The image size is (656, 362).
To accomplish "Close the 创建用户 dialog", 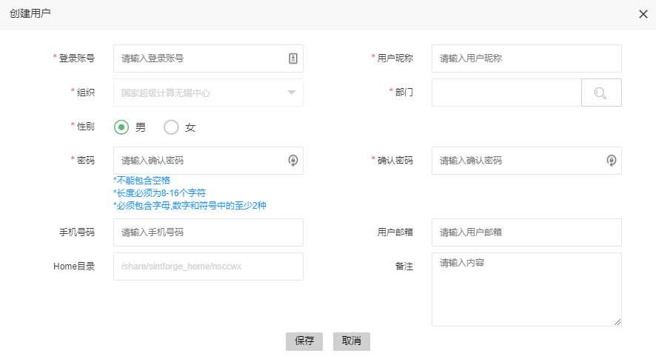I will point(643,14).
